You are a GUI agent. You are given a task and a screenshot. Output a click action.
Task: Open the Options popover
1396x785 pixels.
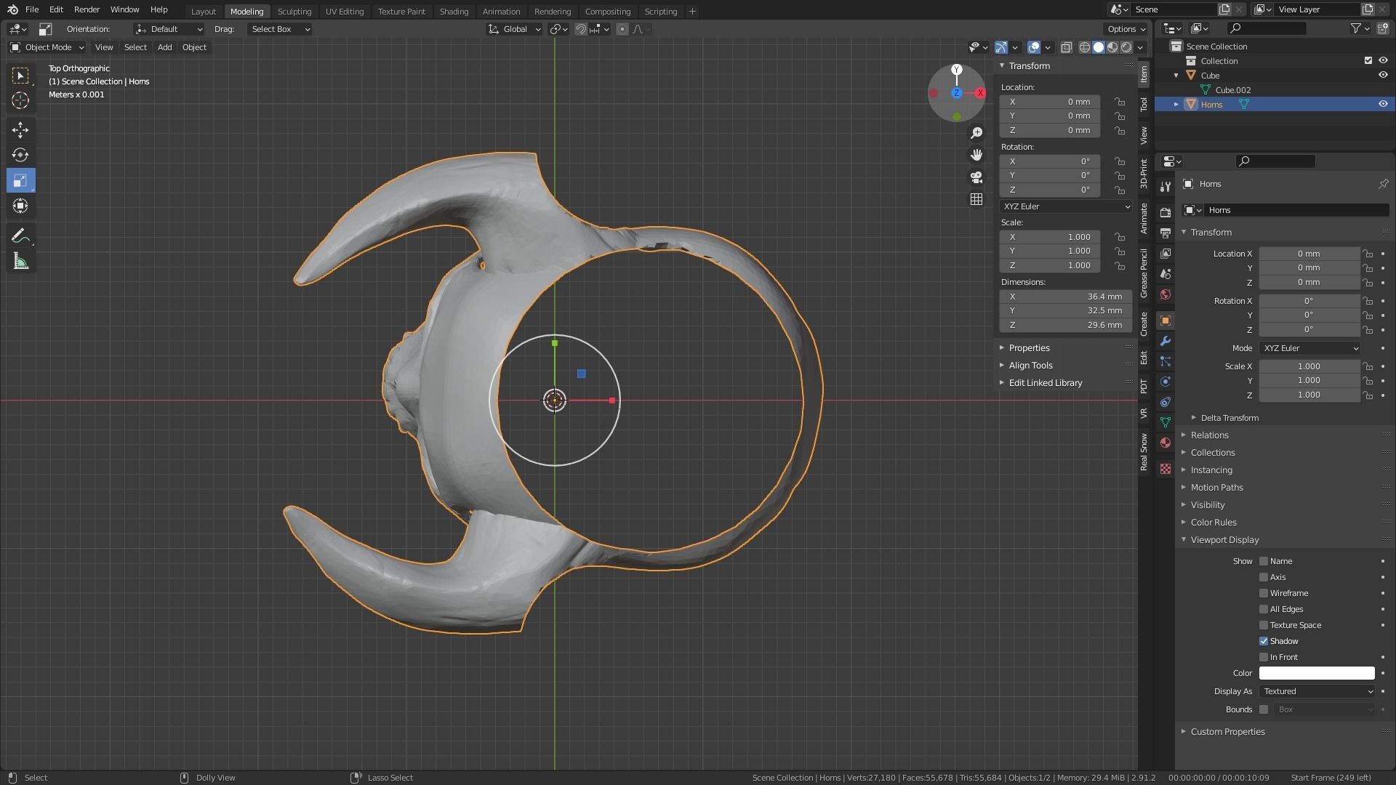[x=1126, y=29]
